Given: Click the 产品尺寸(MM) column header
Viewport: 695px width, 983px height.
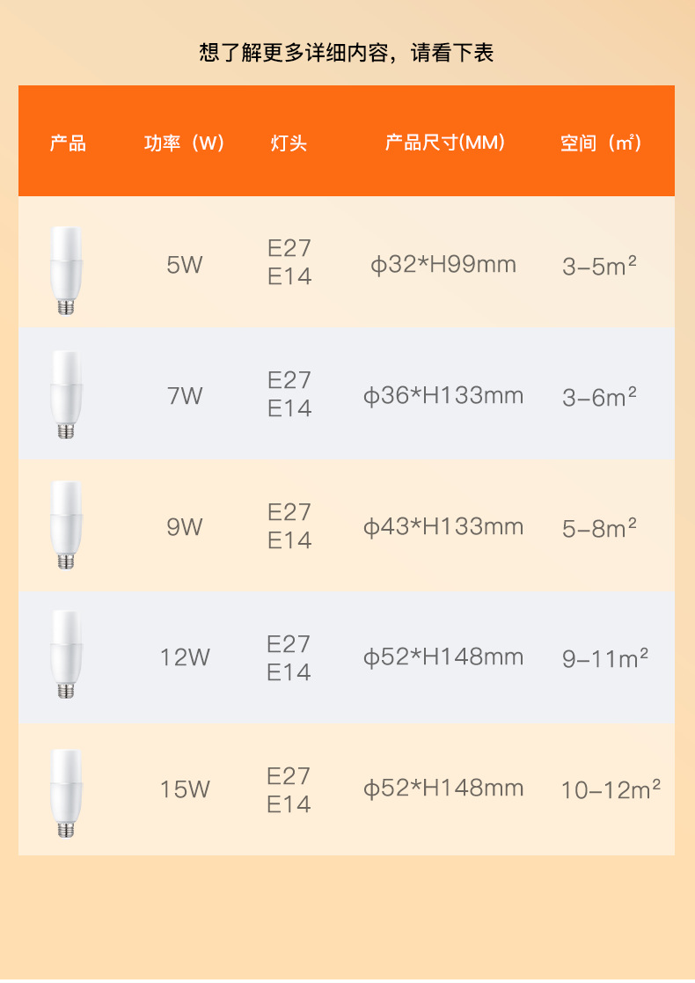Looking at the screenshot, I should [x=445, y=143].
